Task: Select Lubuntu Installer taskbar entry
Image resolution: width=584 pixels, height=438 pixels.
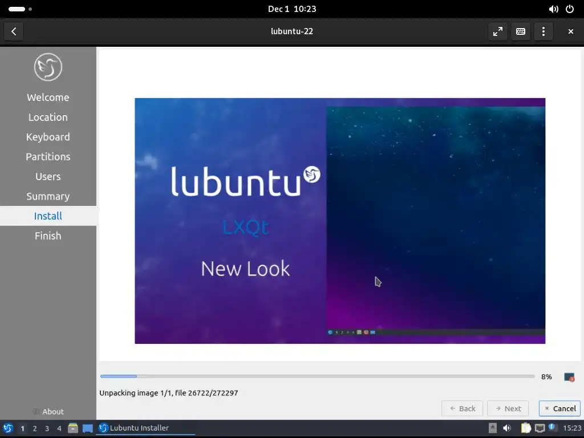Action: point(145,428)
